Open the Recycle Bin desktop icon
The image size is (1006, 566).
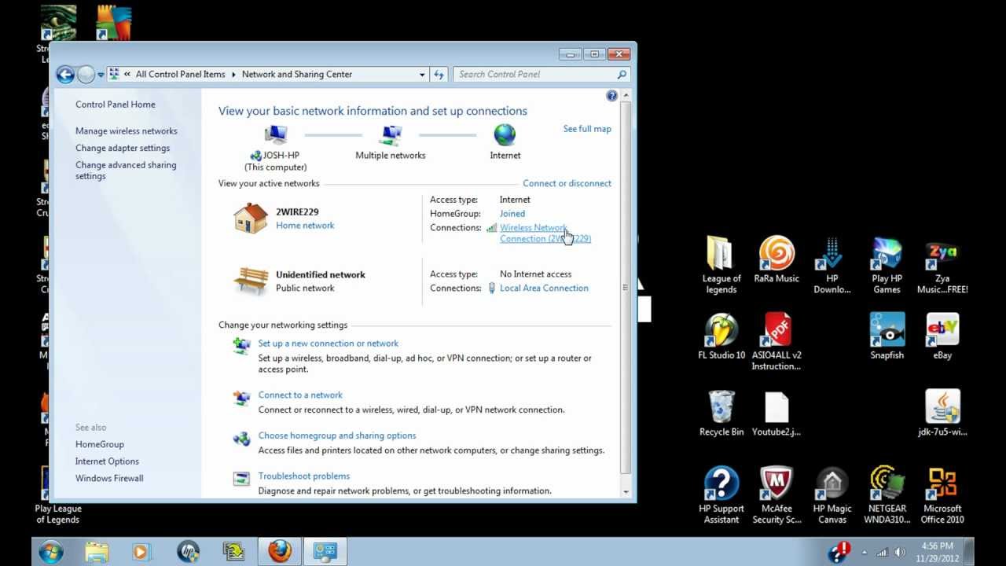pos(721,409)
